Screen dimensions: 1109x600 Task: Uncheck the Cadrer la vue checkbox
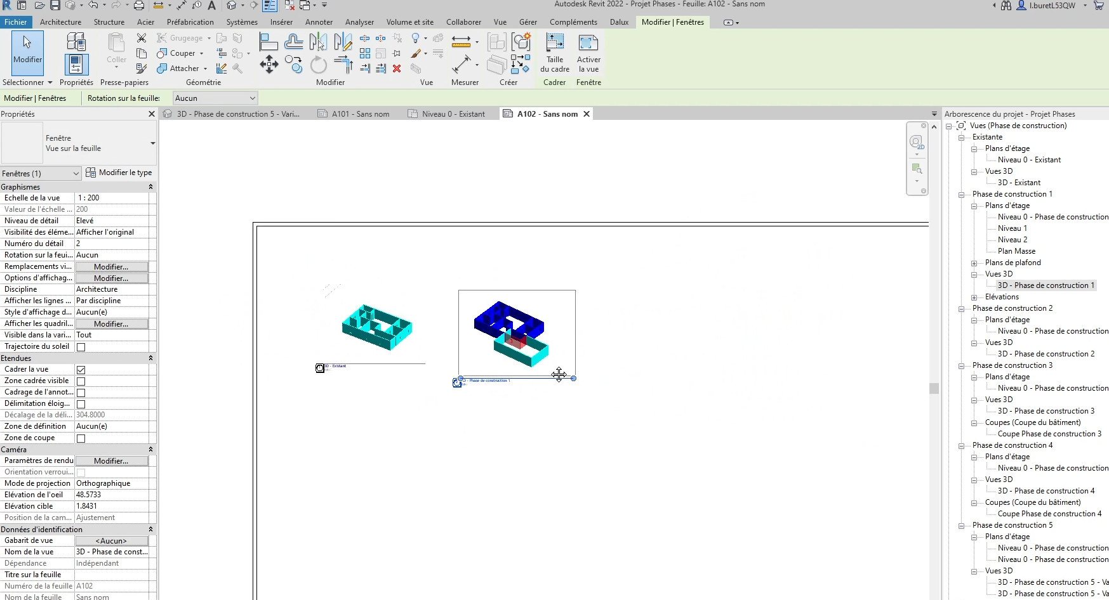coord(81,370)
